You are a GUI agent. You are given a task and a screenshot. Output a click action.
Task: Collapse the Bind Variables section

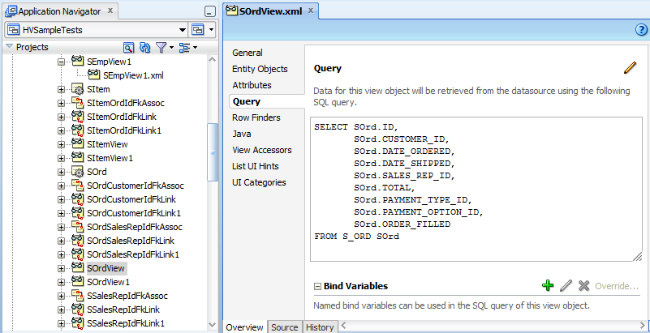coord(317,286)
